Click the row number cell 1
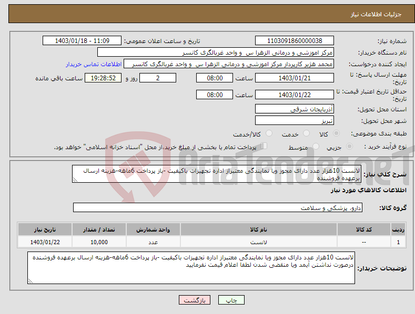This screenshot has width=415, height=314. [398, 242]
